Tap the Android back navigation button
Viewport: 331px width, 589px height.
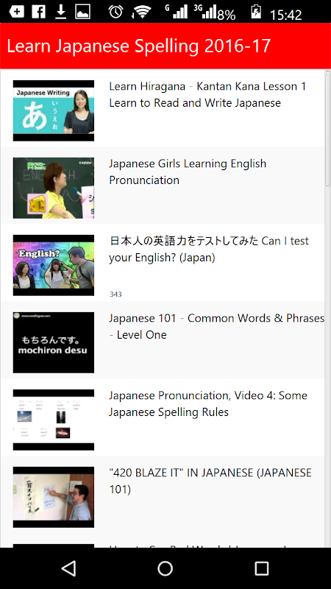[x=69, y=568]
